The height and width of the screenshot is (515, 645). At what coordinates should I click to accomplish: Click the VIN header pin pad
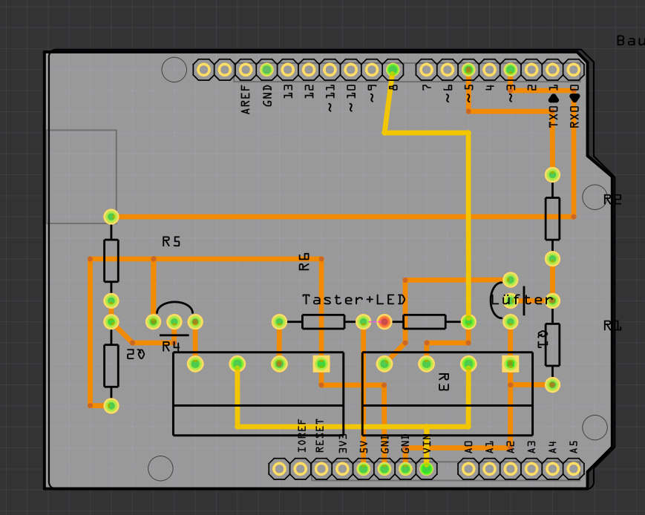(x=426, y=468)
